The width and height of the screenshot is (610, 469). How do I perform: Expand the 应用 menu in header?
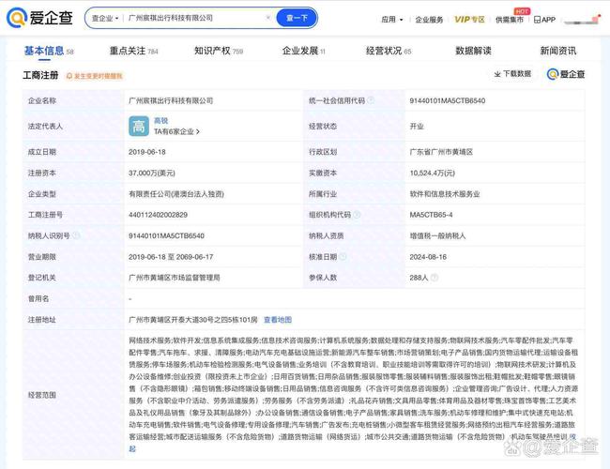pos(391,20)
